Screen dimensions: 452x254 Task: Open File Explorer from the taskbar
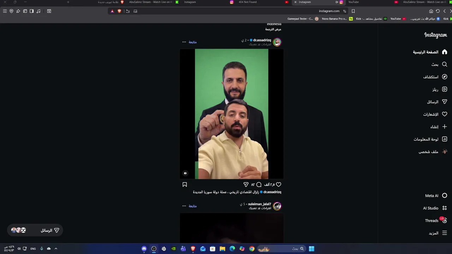[x=222, y=249]
